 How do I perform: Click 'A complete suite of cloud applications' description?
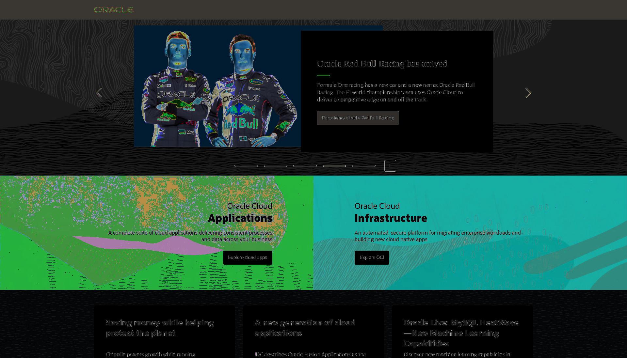coord(190,236)
